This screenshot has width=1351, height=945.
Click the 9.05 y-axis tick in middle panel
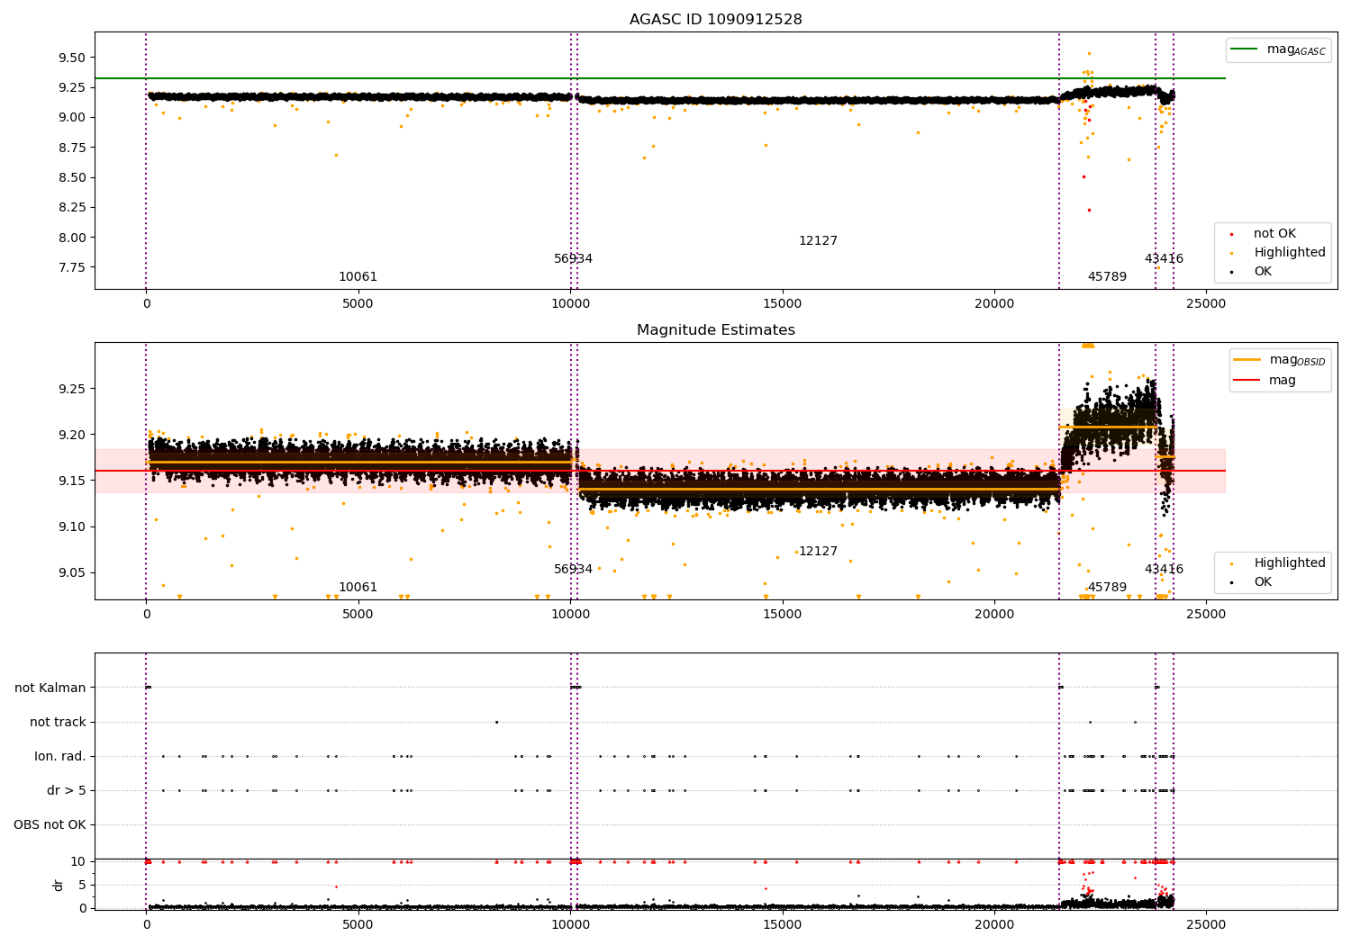[71, 572]
